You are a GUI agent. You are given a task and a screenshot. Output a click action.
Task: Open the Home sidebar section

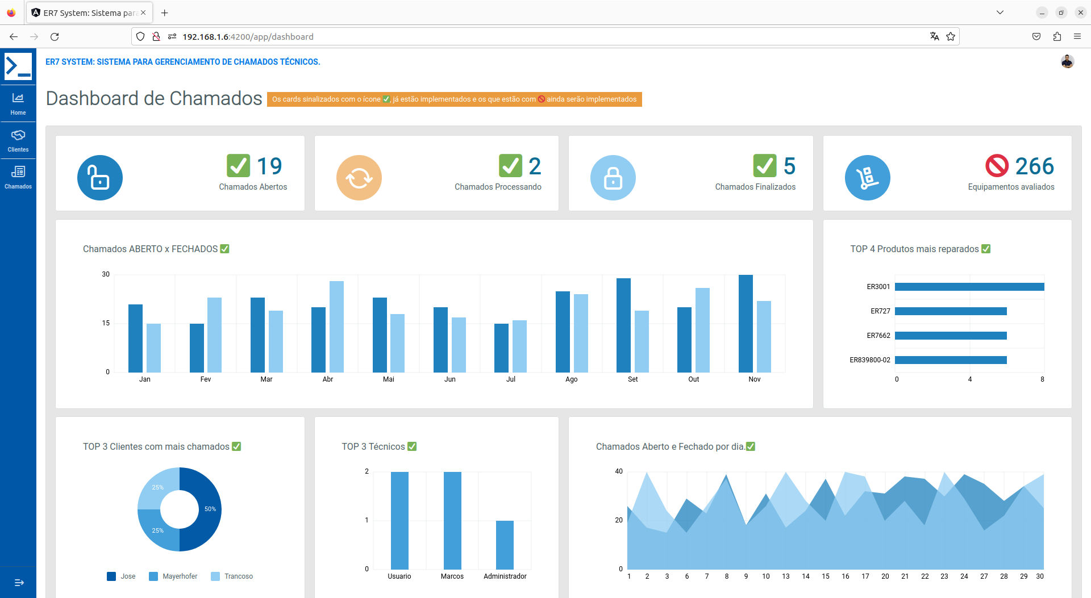point(18,104)
